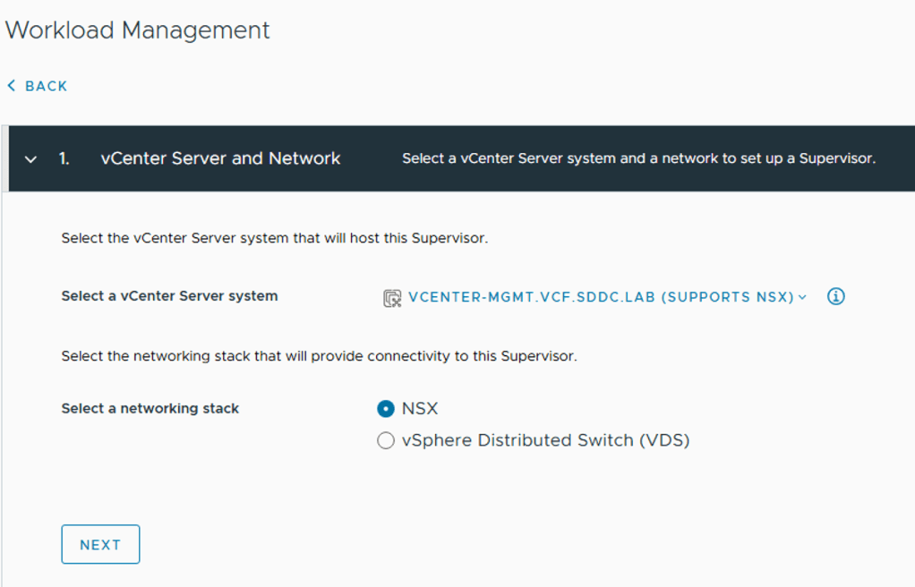Viewport: 915px width, 587px height.
Task: Click the back chevron arrow icon
Action: click(12, 86)
